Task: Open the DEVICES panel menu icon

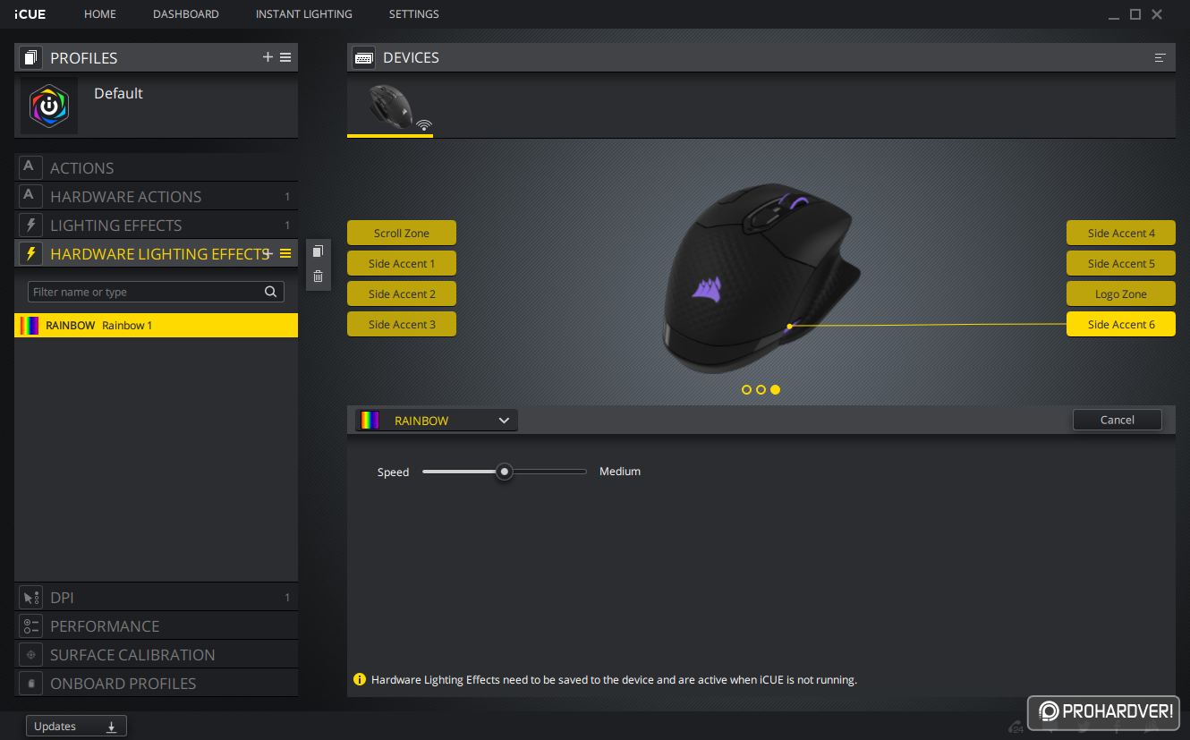Action: [x=1160, y=57]
